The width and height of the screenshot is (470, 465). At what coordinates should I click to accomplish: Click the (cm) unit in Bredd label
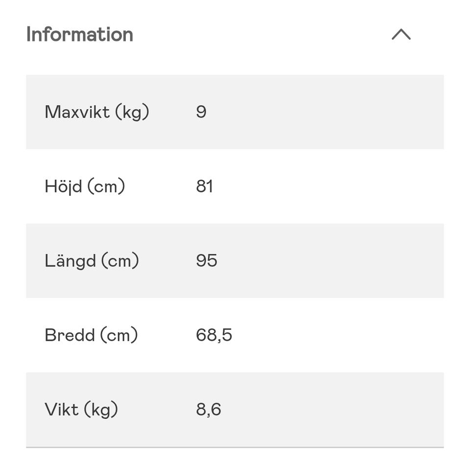119,336
